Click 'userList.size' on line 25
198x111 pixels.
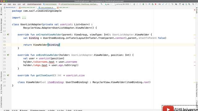(x=75, y=75)
